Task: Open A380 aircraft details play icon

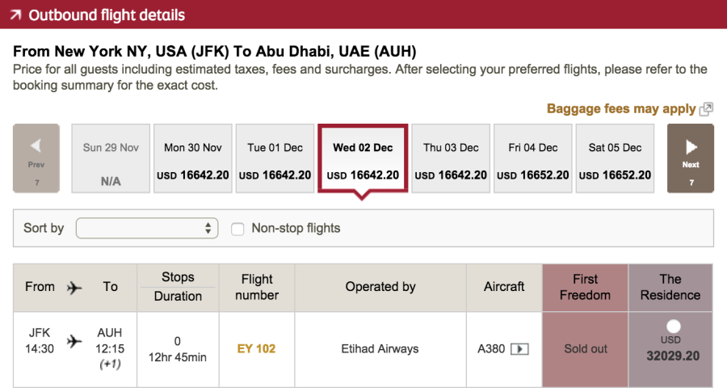Action: [x=520, y=349]
